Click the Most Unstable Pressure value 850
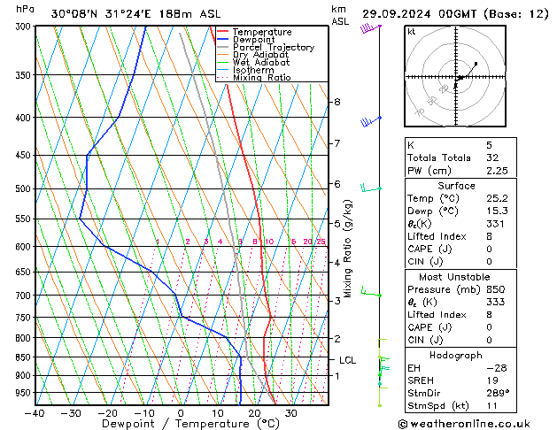This screenshot has width=557, height=430. pyautogui.click(x=496, y=289)
